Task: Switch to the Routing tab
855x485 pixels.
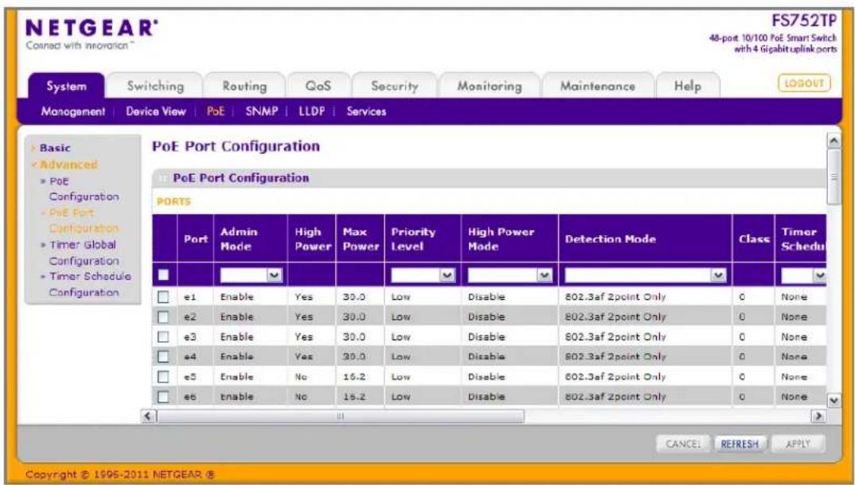Action: click(x=244, y=86)
